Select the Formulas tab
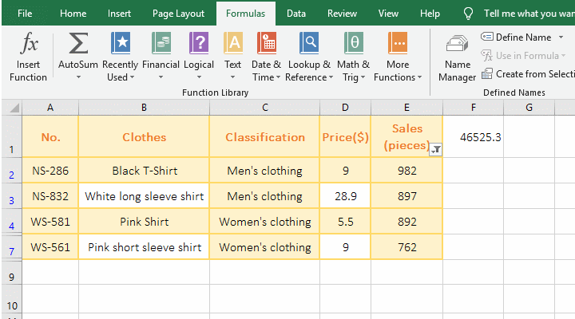This screenshot has height=319, width=575. (x=246, y=14)
